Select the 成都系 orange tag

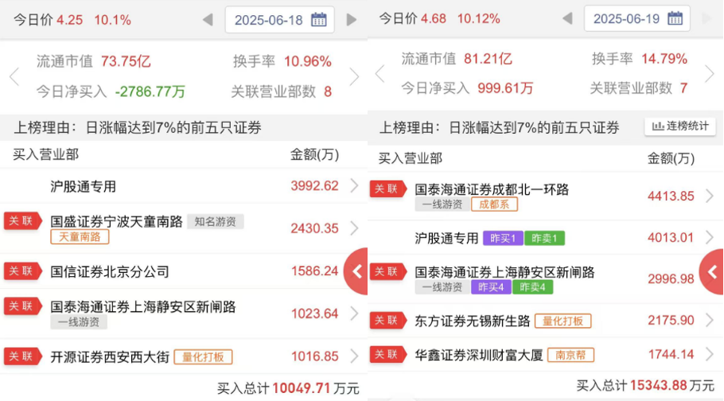pyautogui.click(x=493, y=204)
